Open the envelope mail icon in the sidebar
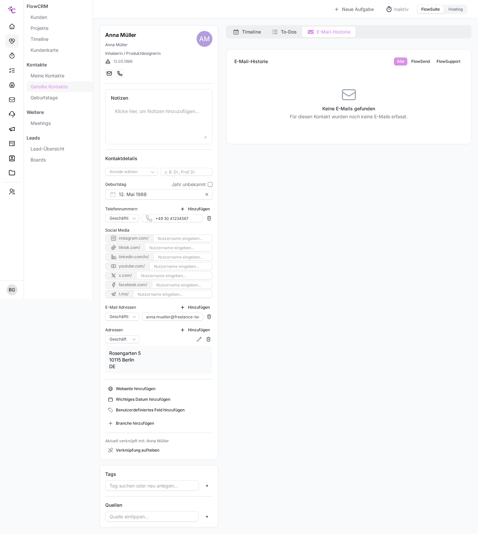Screen dimensions: 478x534 tap(12, 100)
